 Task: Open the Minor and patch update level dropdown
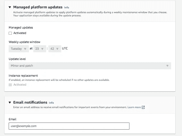coord(90,66)
